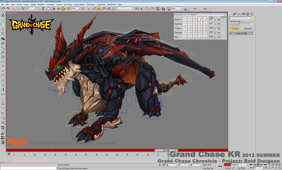Click the Undo arrow icon
Viewport: 282px width, 170px height.
4,8
